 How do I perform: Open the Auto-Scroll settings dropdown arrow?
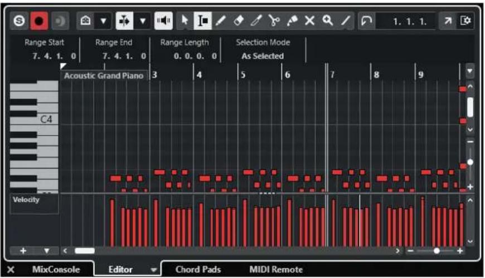pyautogui.click(x=143, y=21)
